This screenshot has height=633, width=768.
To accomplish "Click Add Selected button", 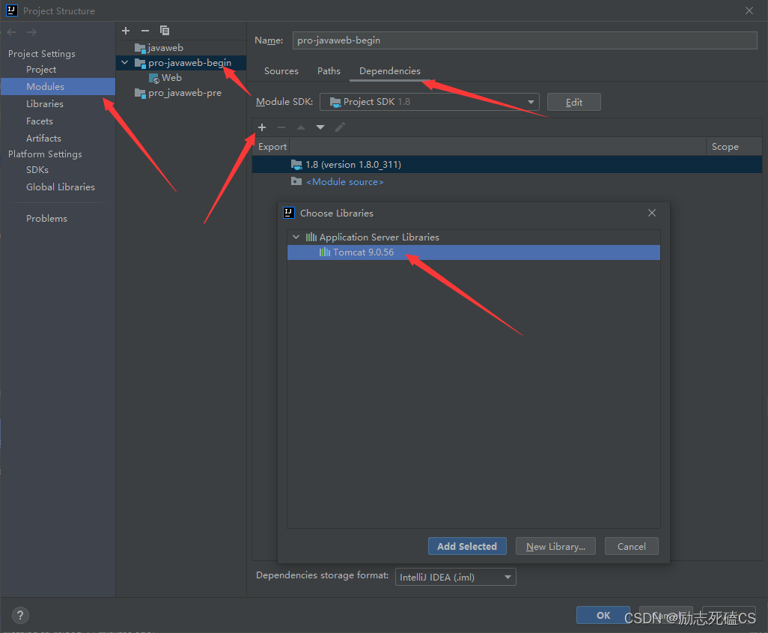I will [x=467, y=546].
